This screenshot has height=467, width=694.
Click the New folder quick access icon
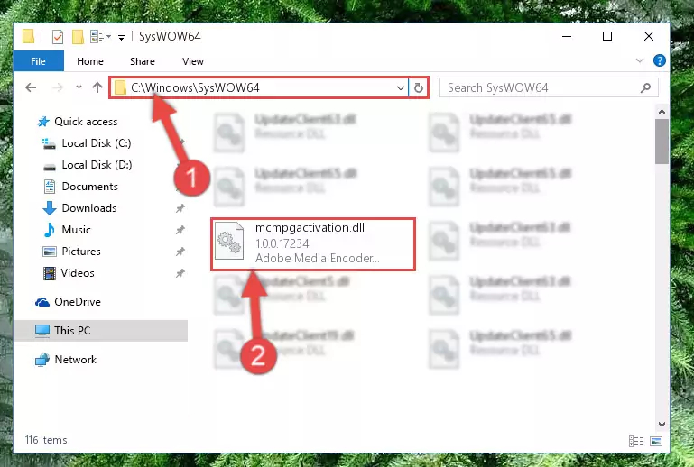(x=78, y=37)
